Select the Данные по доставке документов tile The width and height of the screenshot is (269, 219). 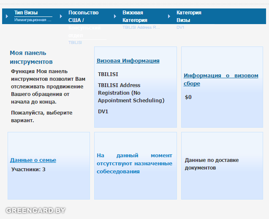212,164
